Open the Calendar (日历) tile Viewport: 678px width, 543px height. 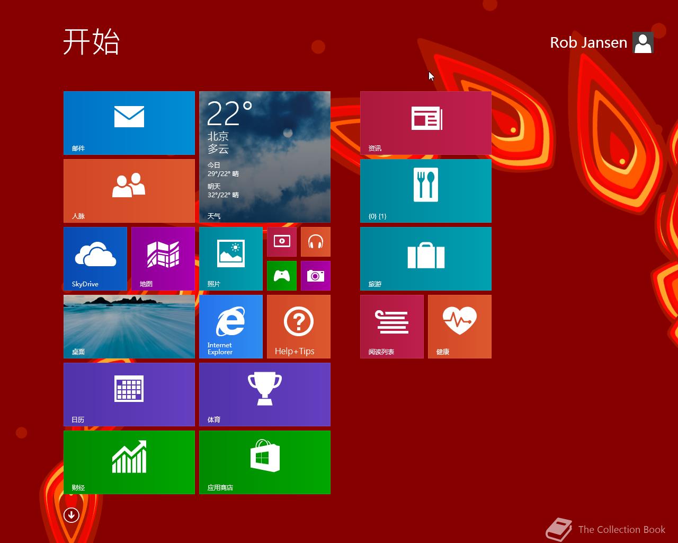pyautogui.click(x=129, y=395)
